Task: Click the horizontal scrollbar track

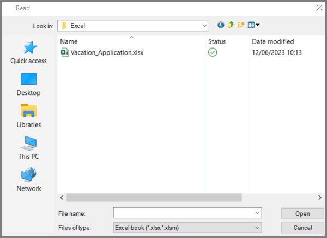Action: (x=272, y=198)
